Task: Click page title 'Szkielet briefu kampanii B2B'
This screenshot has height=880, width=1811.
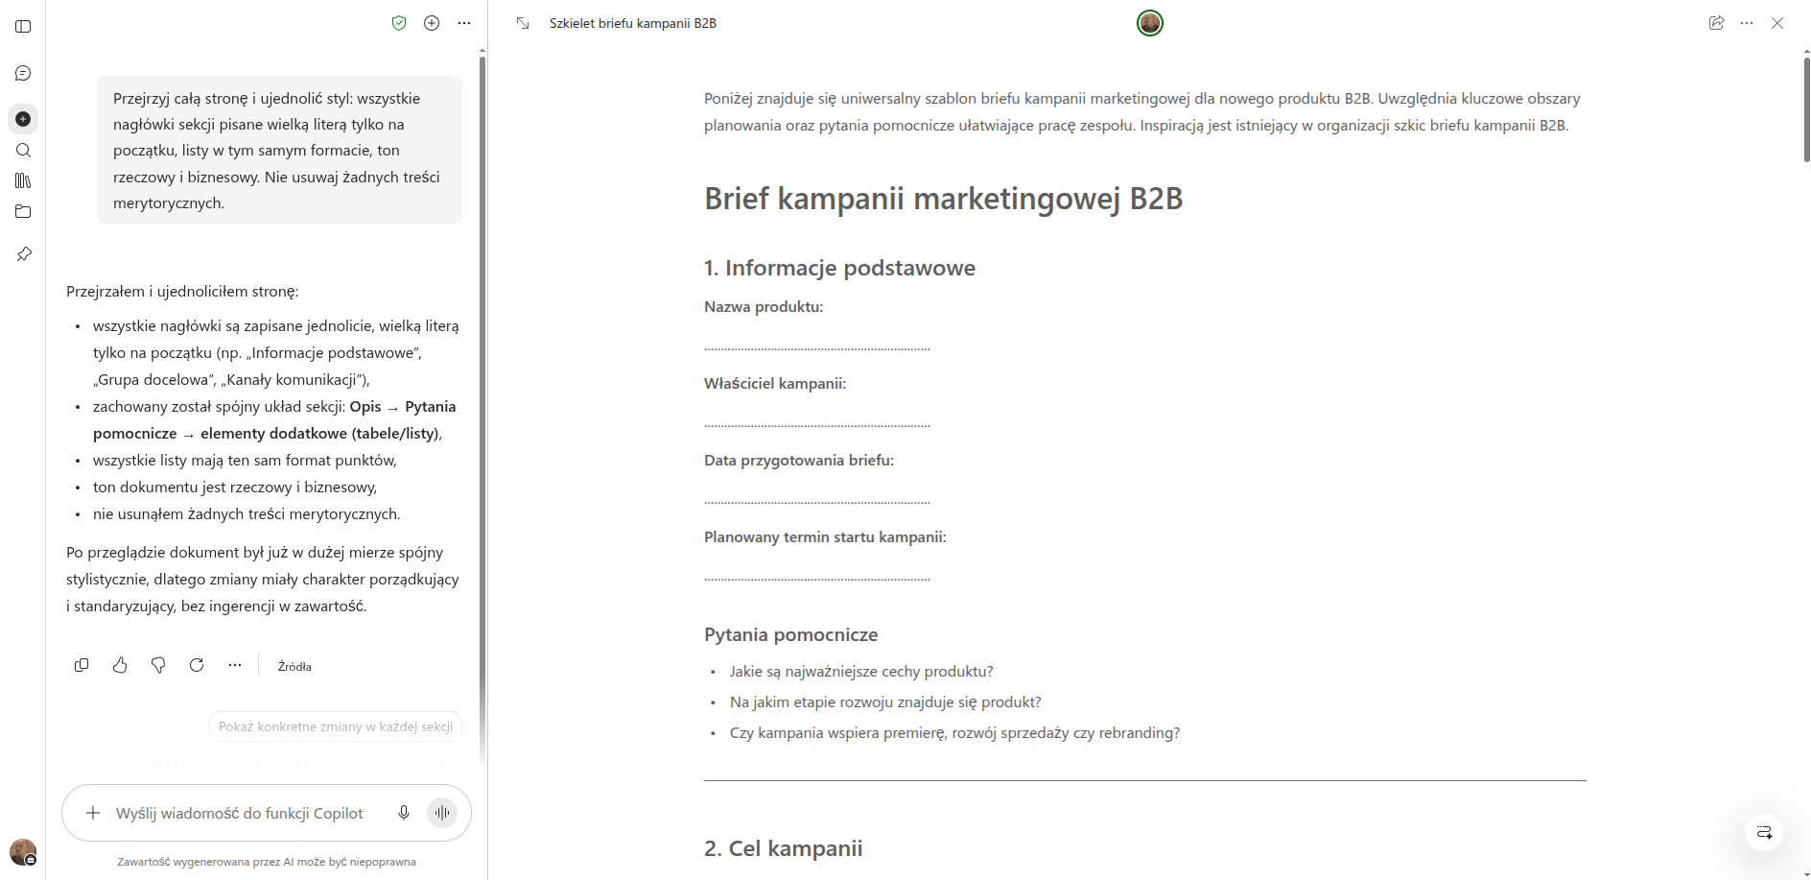Action: (x=633, y=23)
